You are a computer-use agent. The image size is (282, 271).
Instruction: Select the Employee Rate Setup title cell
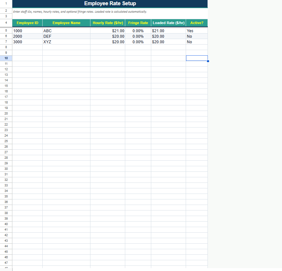pos(110,4)
